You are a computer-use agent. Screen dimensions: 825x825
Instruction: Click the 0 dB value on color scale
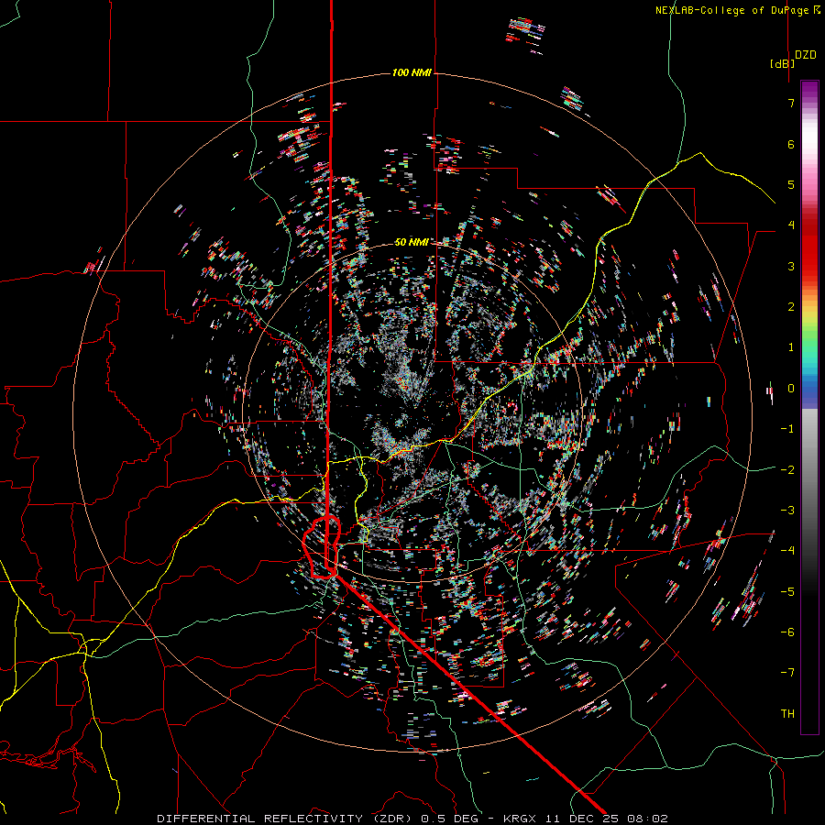point(791,389)
